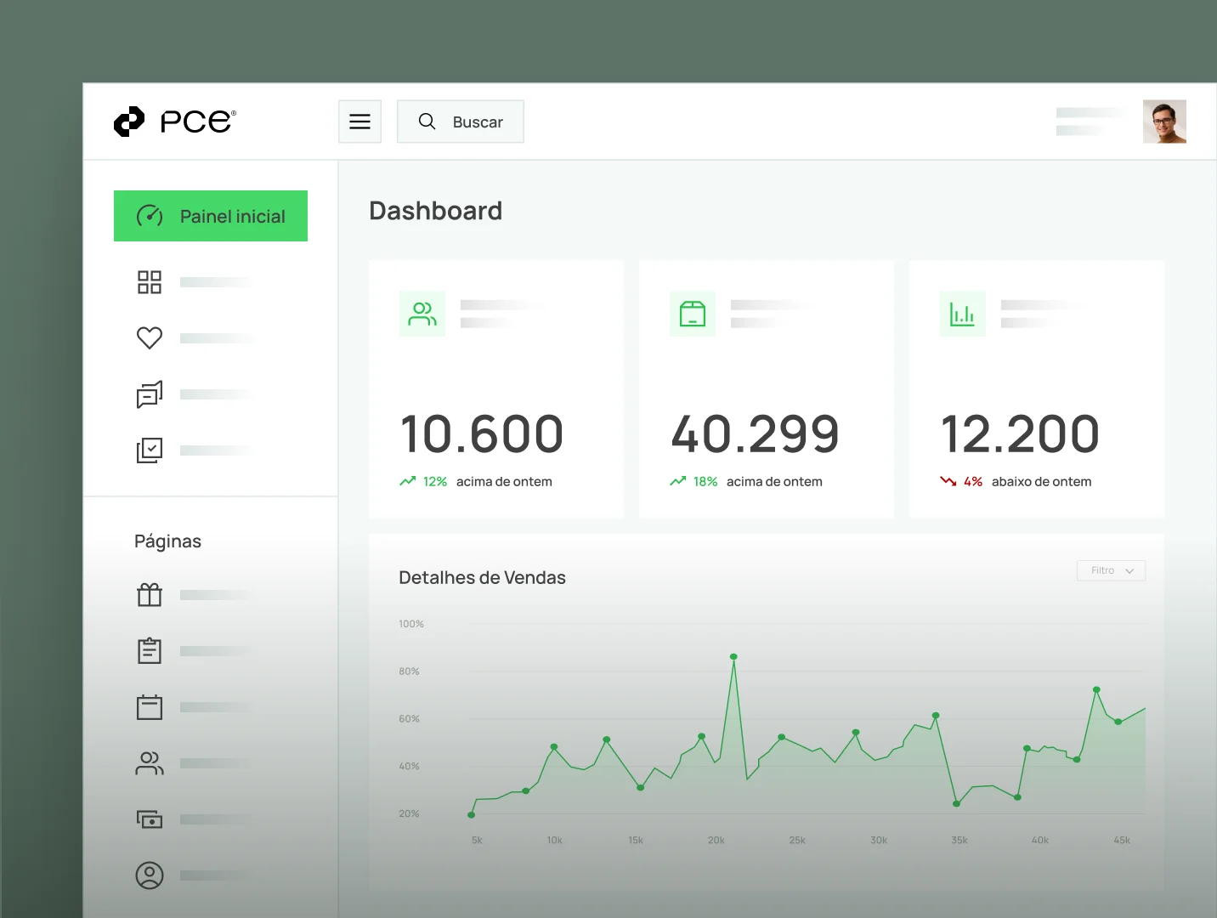This screenshot has height=918, width=1217.
Task: Open the account profile circle icon
Action: coord(150,875)
